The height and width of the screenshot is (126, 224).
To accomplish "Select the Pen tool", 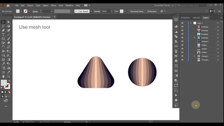I will click(x=3, y=30).
